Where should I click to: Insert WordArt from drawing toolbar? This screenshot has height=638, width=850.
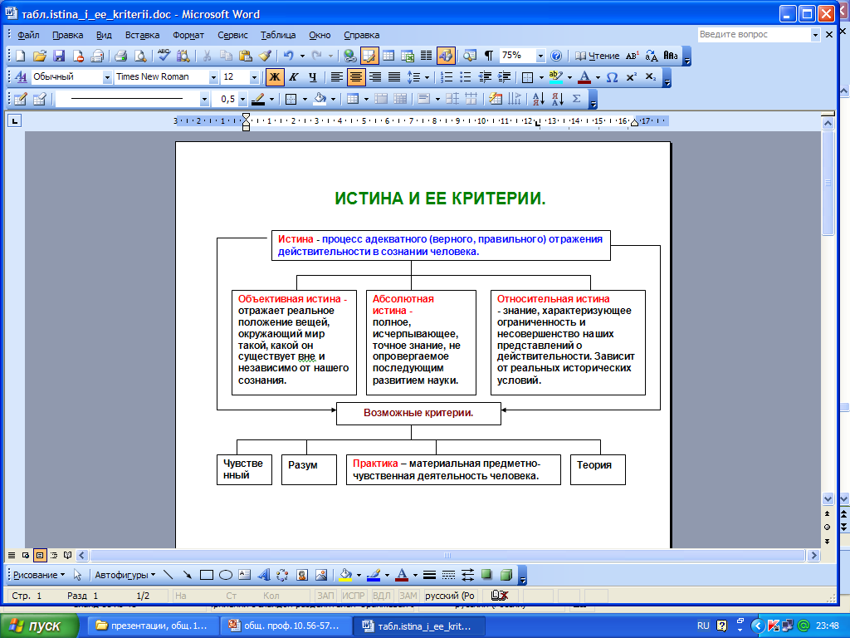click(x=264, y=575)
